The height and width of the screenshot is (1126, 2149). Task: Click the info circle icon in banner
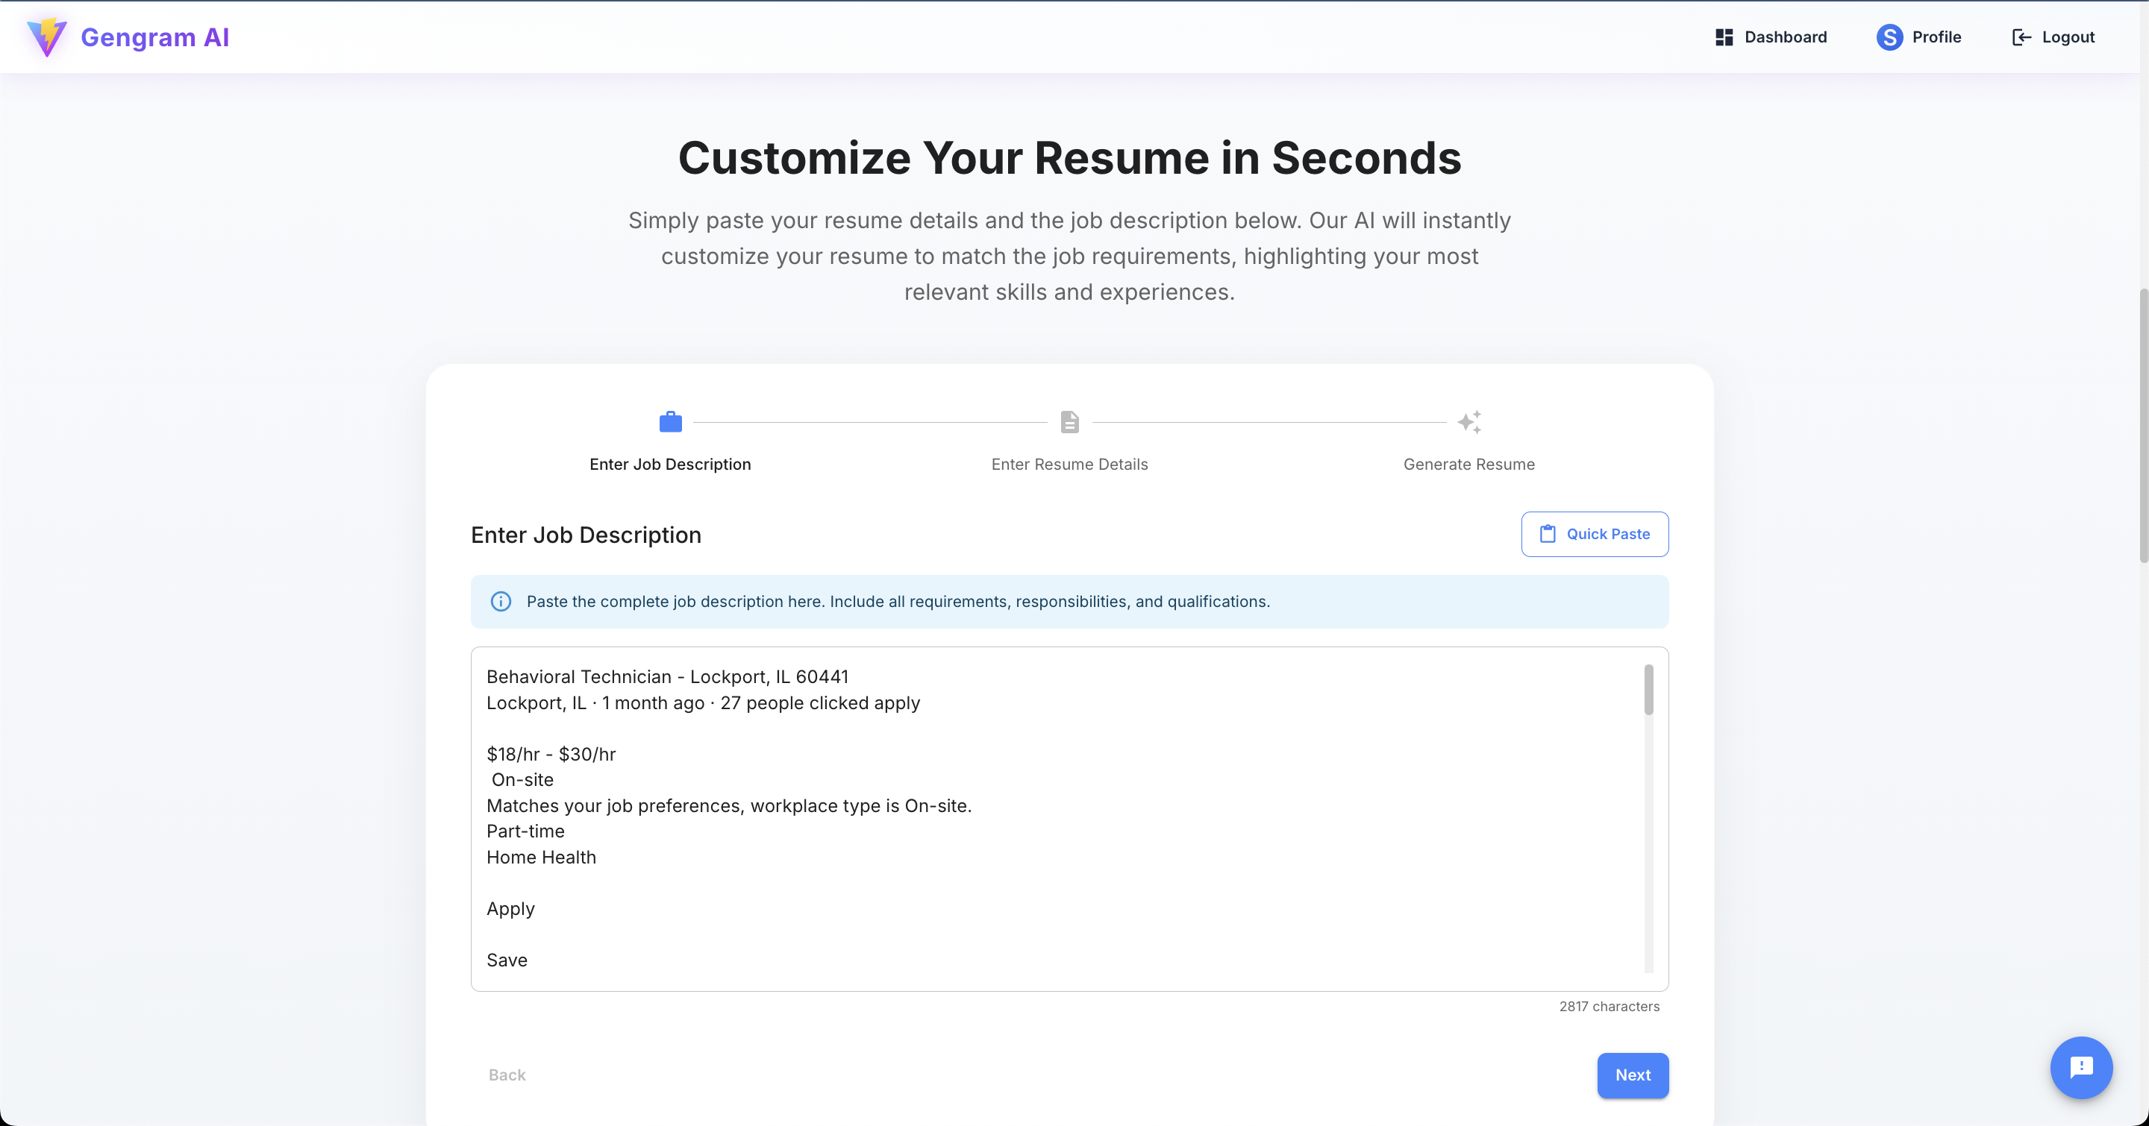(x=501, y=602)
